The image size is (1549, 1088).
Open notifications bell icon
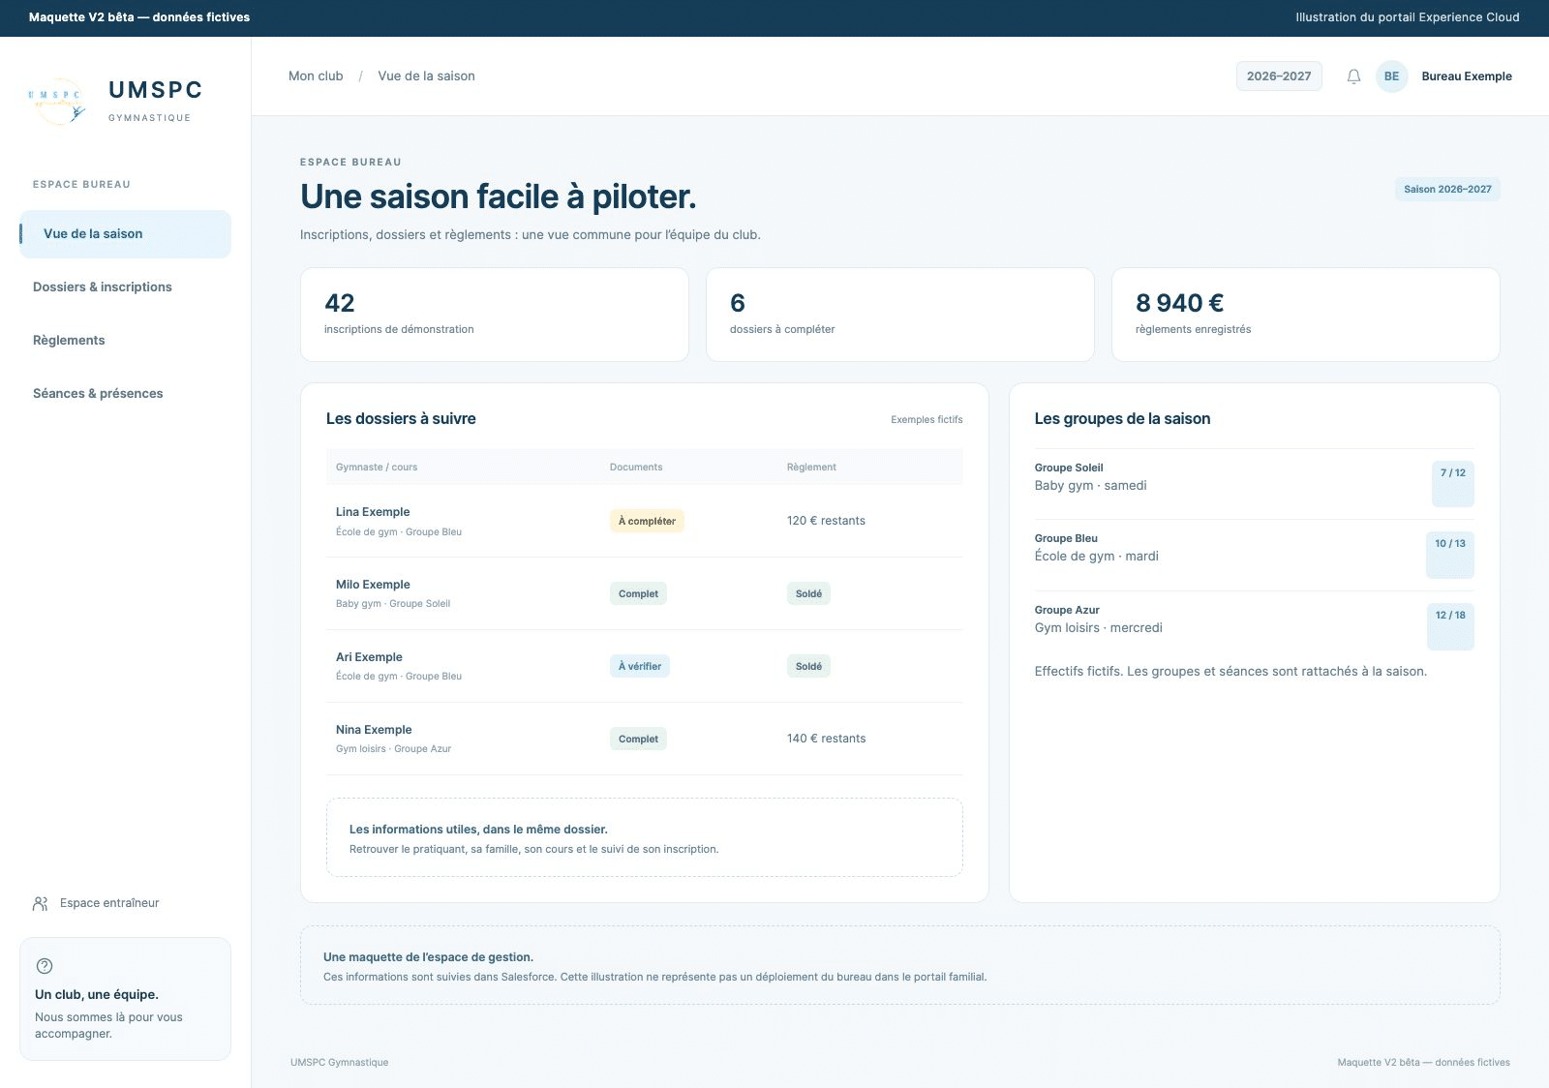[1353, 76]
